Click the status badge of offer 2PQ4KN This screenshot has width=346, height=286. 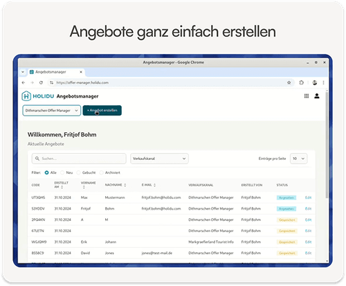287,220
